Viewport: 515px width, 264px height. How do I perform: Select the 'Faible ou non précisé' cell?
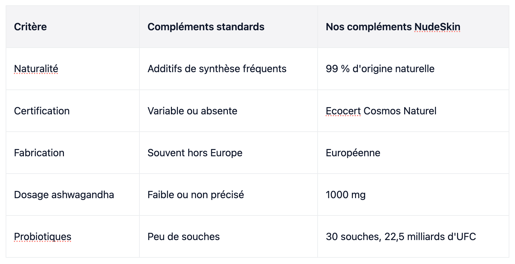click(229, 195)
